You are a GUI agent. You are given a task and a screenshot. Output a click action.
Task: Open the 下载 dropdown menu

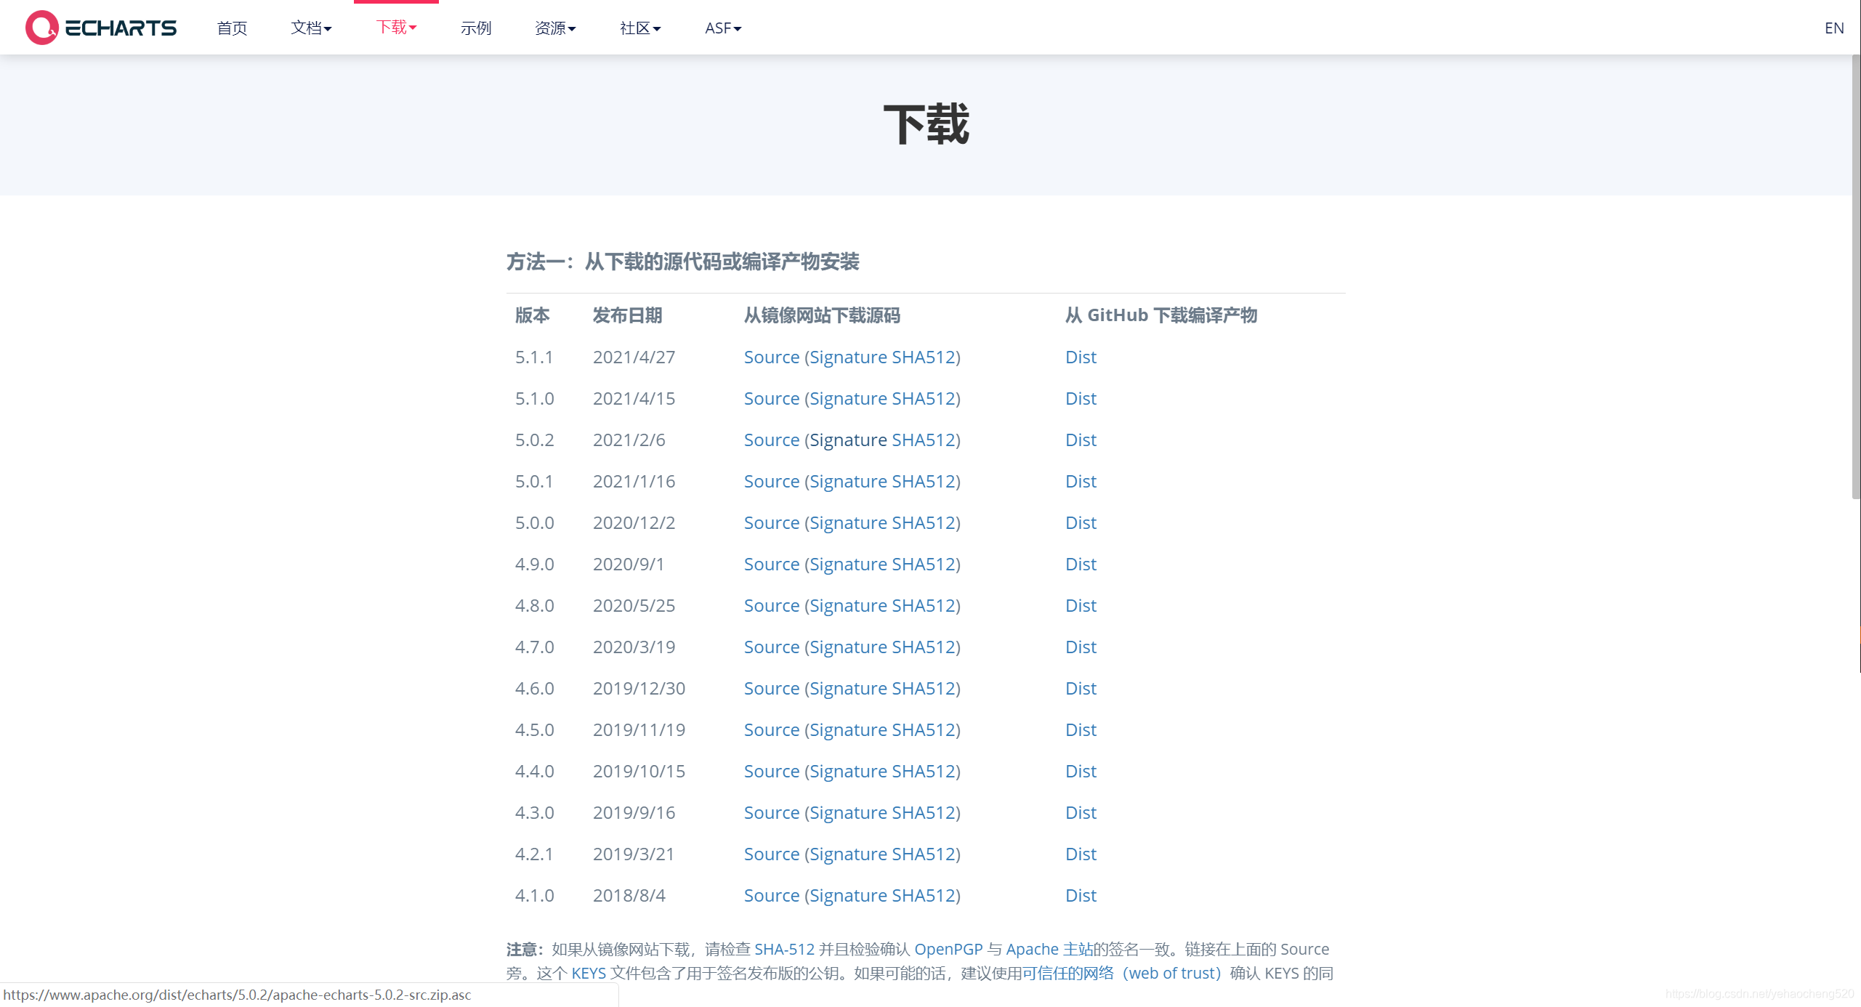click(396, 27)
